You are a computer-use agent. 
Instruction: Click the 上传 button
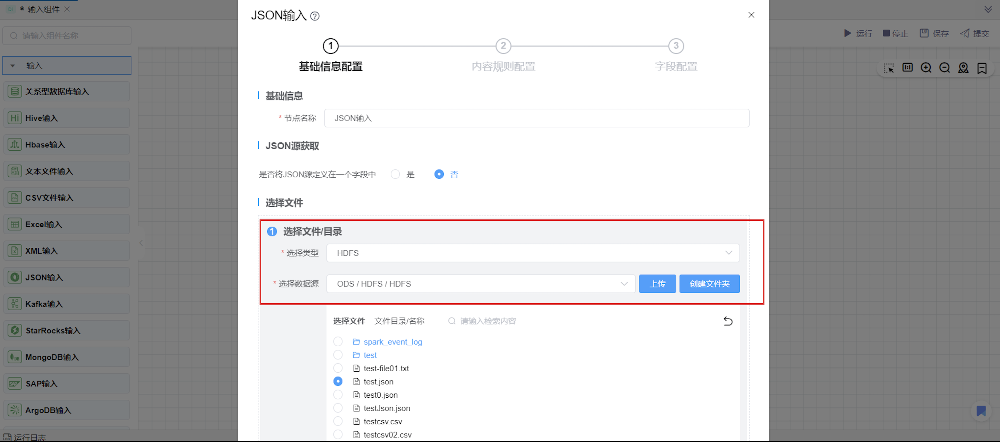657,284
